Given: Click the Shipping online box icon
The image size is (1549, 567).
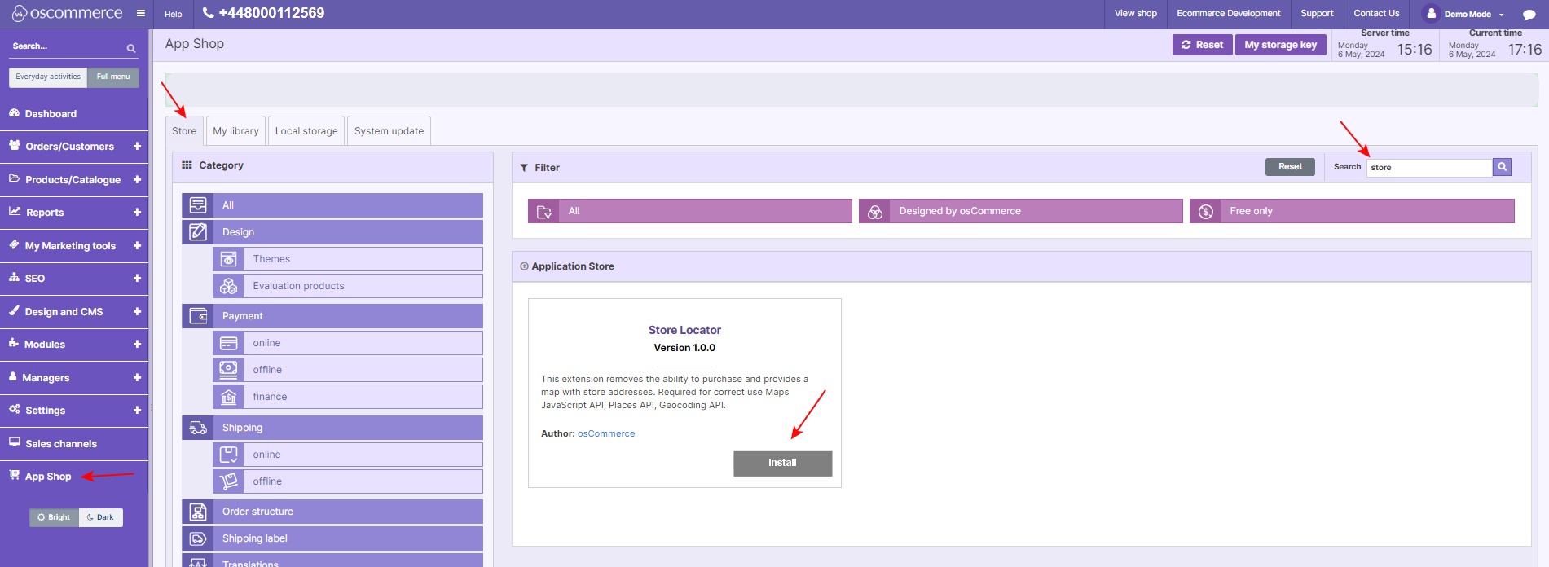Looking at the screenshot, I should click(x=229, y=455).
